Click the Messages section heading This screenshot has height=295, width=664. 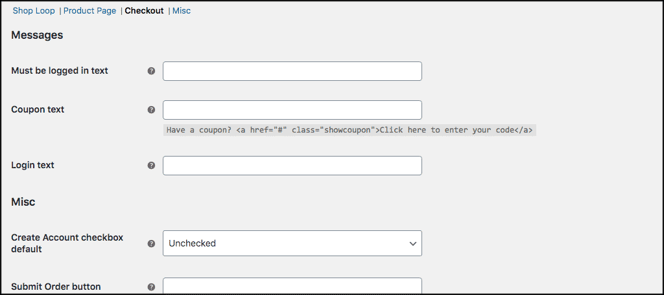coord(37,35)
